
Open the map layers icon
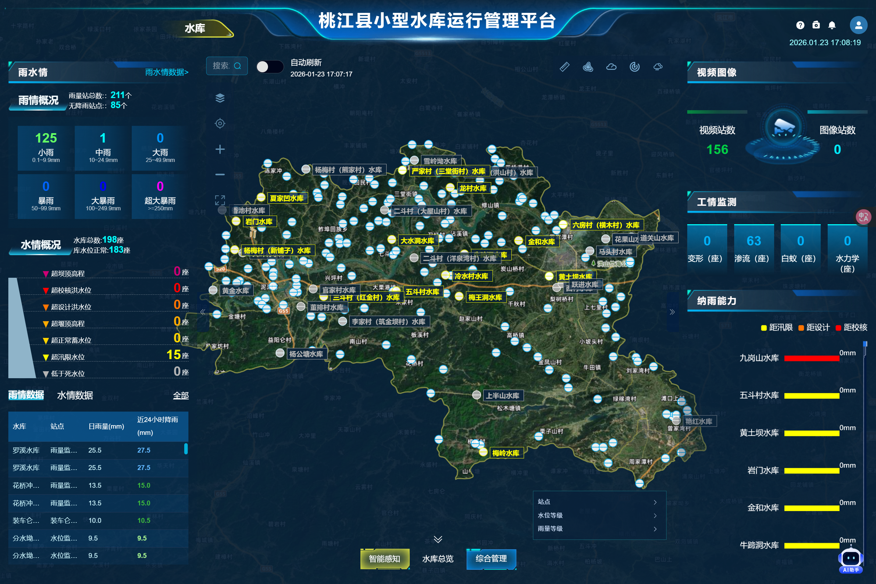click(220, 98)
